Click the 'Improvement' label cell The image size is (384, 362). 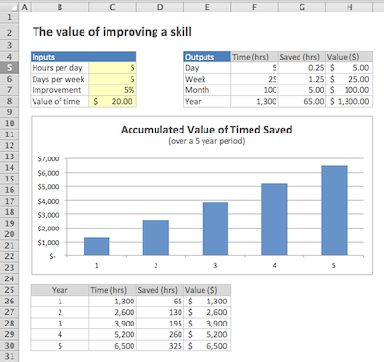coord(60,90)
